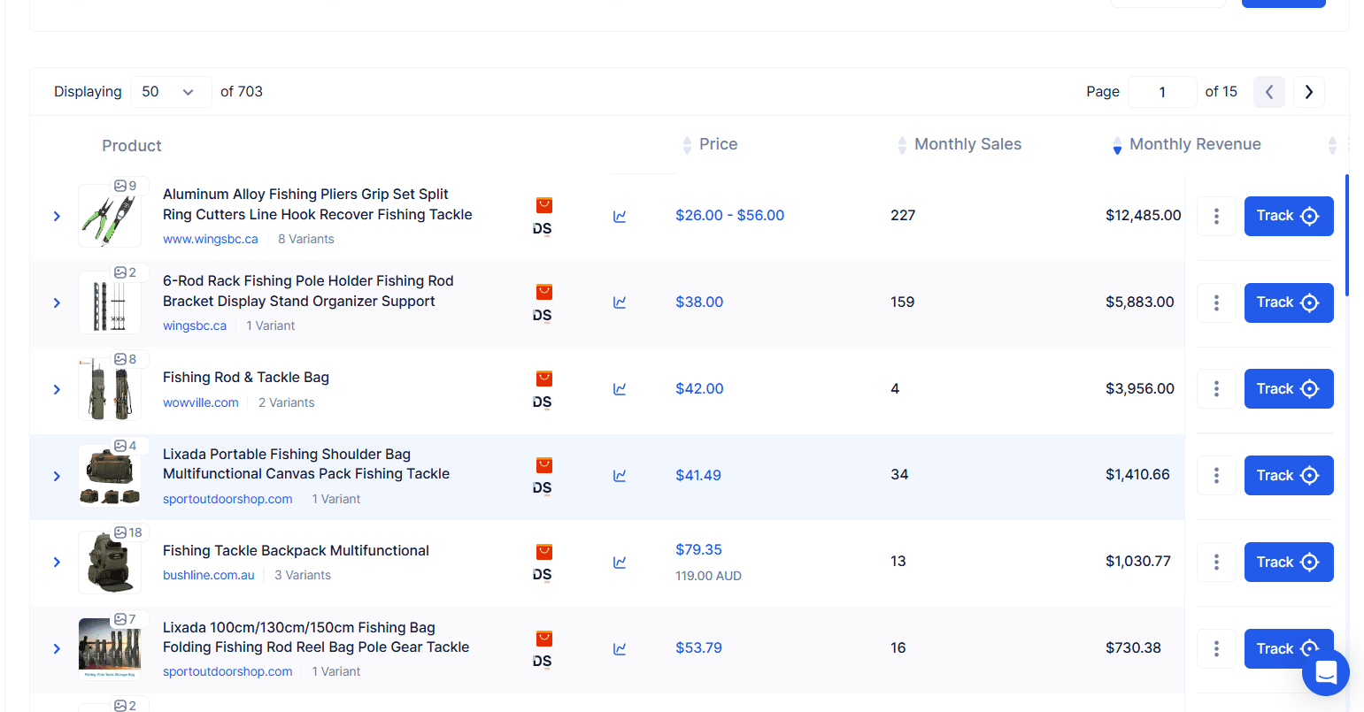Click AliExpress icon in Lixada 100cm/130cm/150cm Fishing Bag row
Image resolution: width=1364 pixels, height=712 pixels.
[543, 639]
